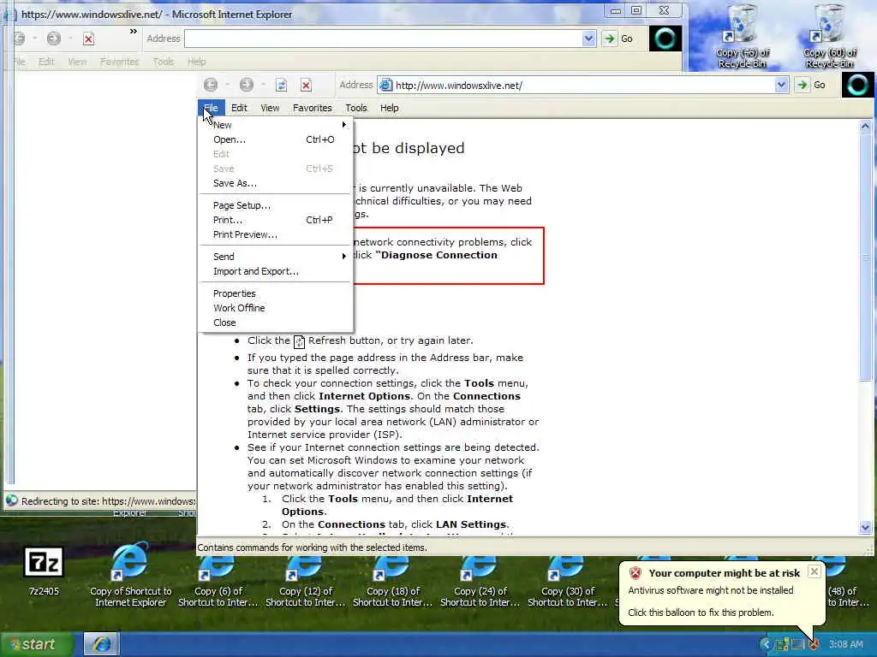The height and width of the screenshot is (657, 877).
Task: Click Copy of Shortcut to Internet Explorer icon
Action: [130, 576]
